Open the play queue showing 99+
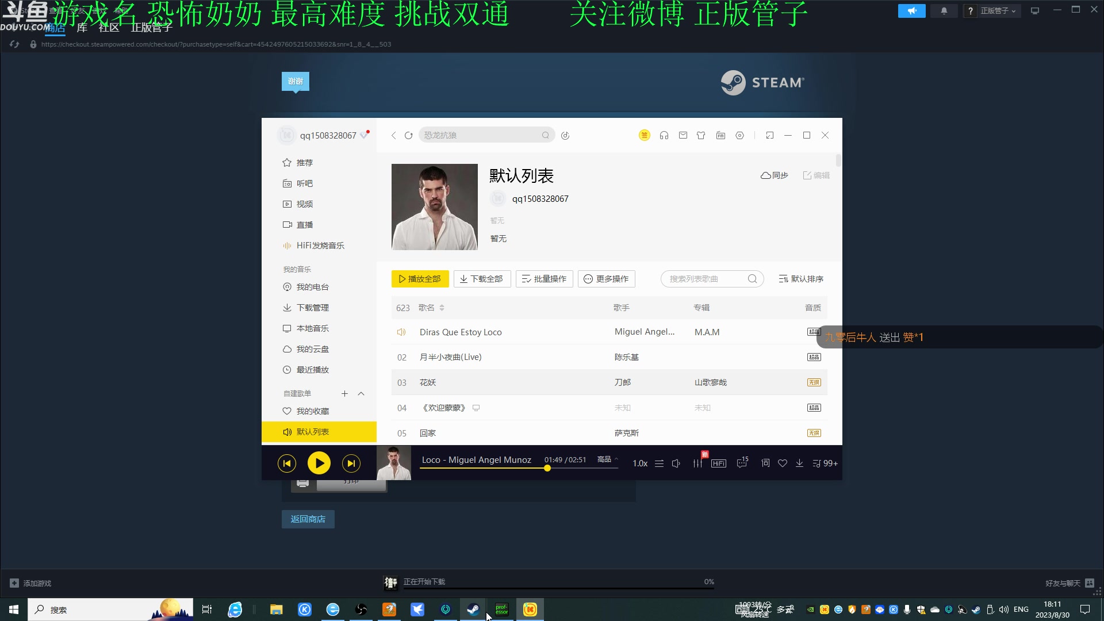This screenshot has width=1104, height=621. (825, 463)
